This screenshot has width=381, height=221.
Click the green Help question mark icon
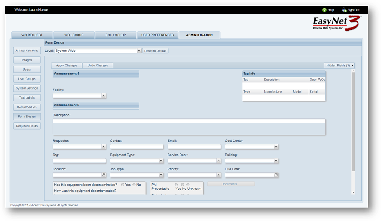[324, 10]
